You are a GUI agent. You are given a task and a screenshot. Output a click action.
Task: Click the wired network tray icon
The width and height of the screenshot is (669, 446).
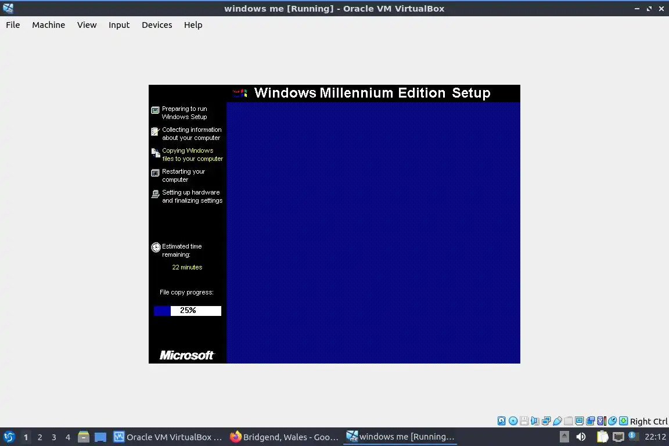pyautogui.click(x=618, y=437)
